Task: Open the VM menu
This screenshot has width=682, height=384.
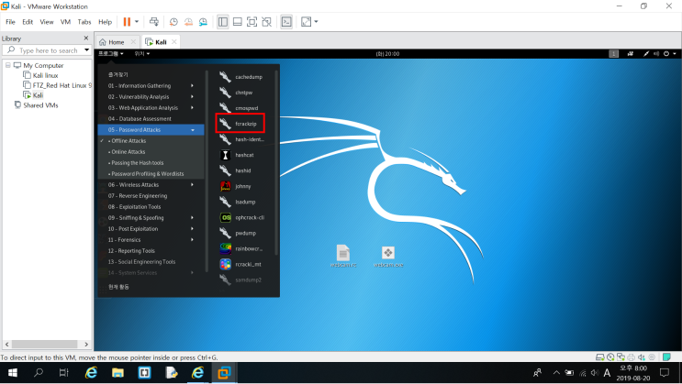Action: 65,22
